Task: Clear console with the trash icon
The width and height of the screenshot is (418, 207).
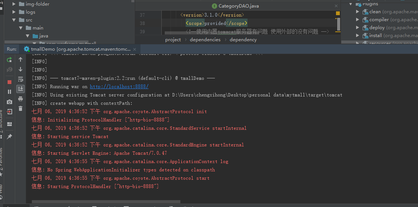Action: click(x=21, y=108)
